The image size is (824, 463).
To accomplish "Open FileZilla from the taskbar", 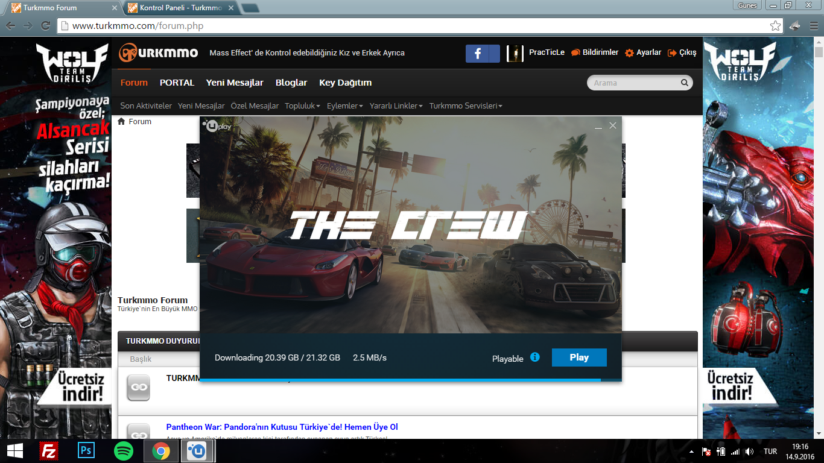I will [x=48, y=451].
